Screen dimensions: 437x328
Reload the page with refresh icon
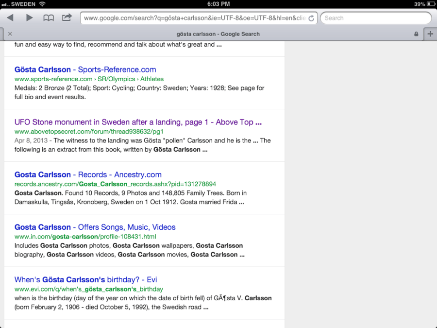click(311, 18)
